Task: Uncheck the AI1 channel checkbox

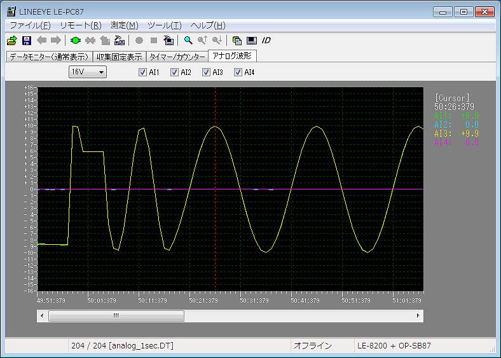Action: click(143, 72)
